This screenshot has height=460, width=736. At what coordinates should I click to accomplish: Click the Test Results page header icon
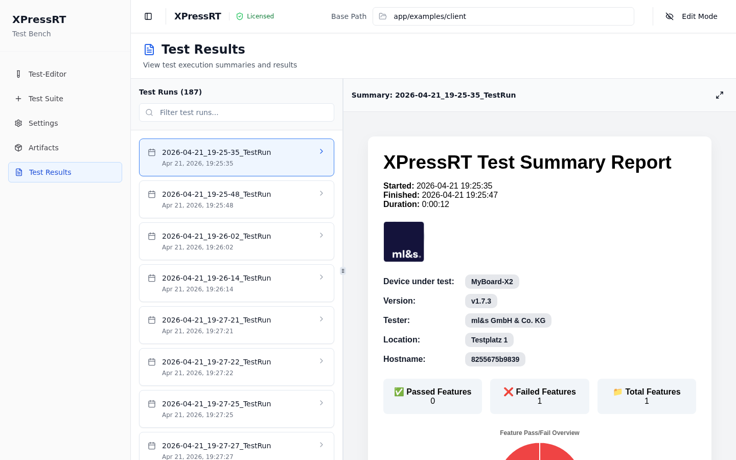pos(149,50)
